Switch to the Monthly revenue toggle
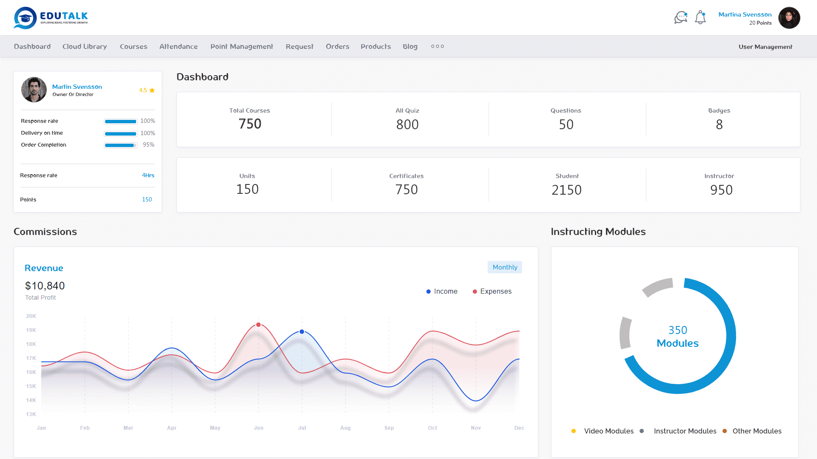Screen dimensions: 817x459 tap(504, 267)
